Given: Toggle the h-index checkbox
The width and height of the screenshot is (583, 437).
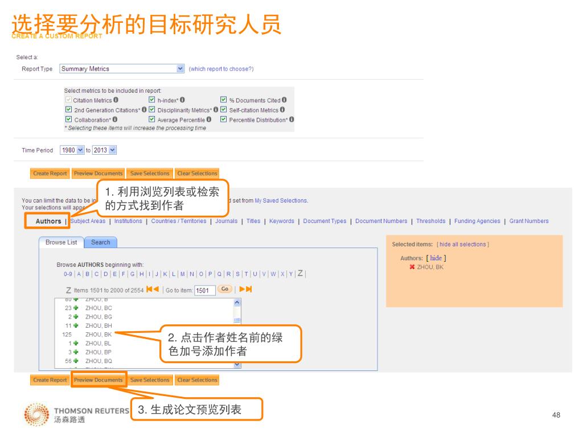Looking at the screenshot, I should coord(151,100).
